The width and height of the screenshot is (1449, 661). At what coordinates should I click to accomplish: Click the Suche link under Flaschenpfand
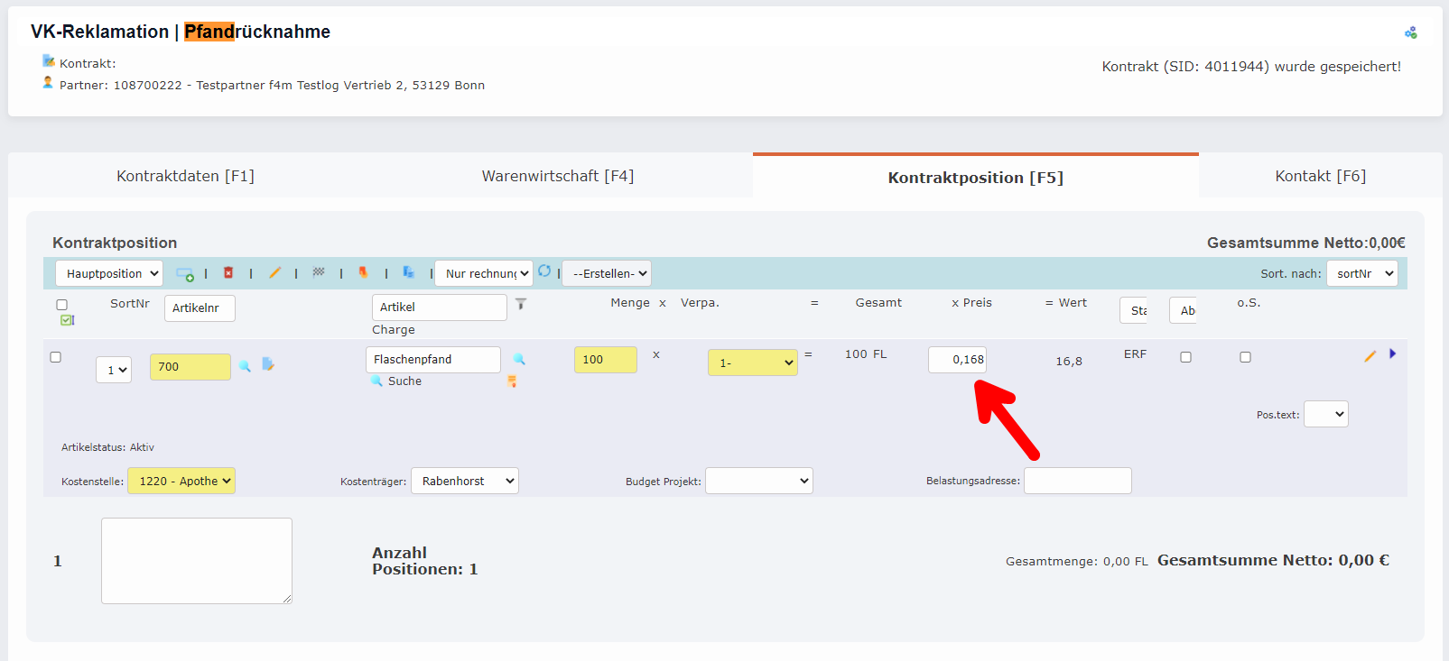click(x=404, y=381)
